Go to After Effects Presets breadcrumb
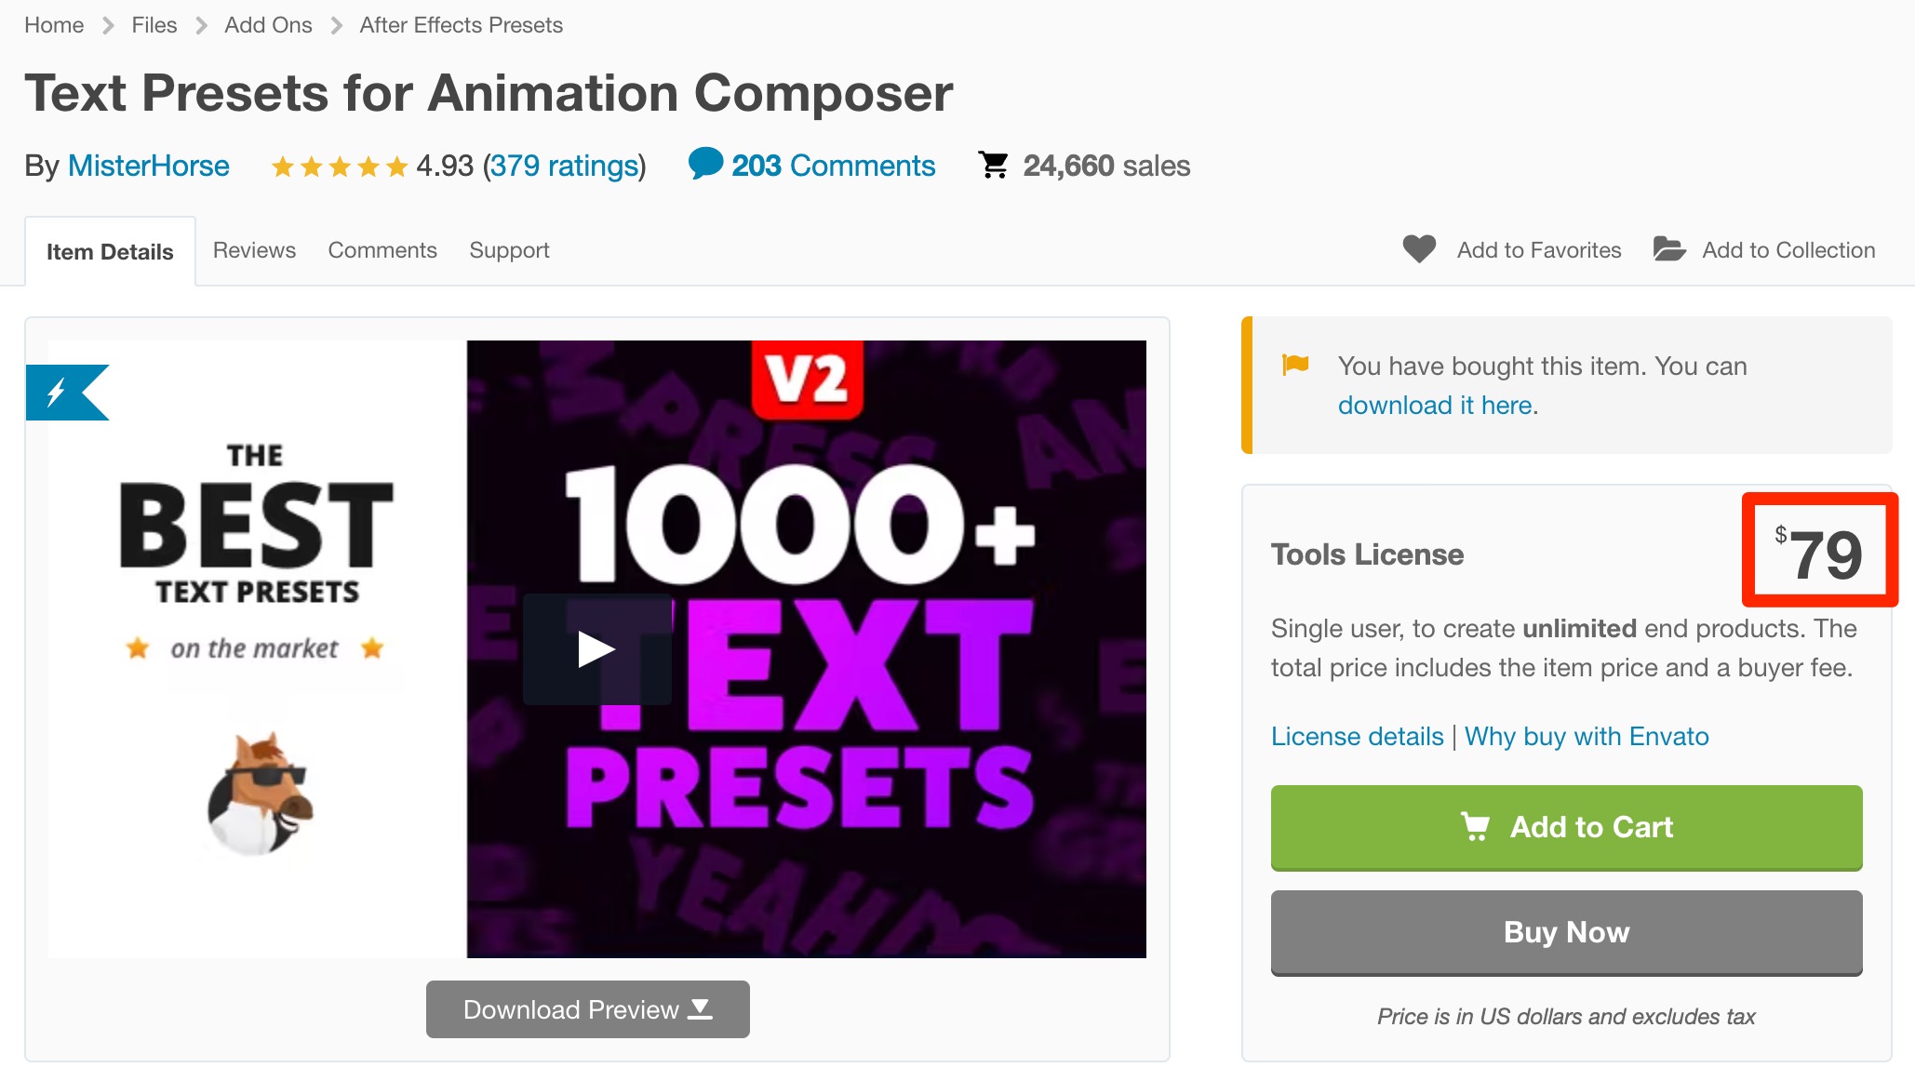The width and height of the screenshot is (1915, 1081). click(462, 25)
